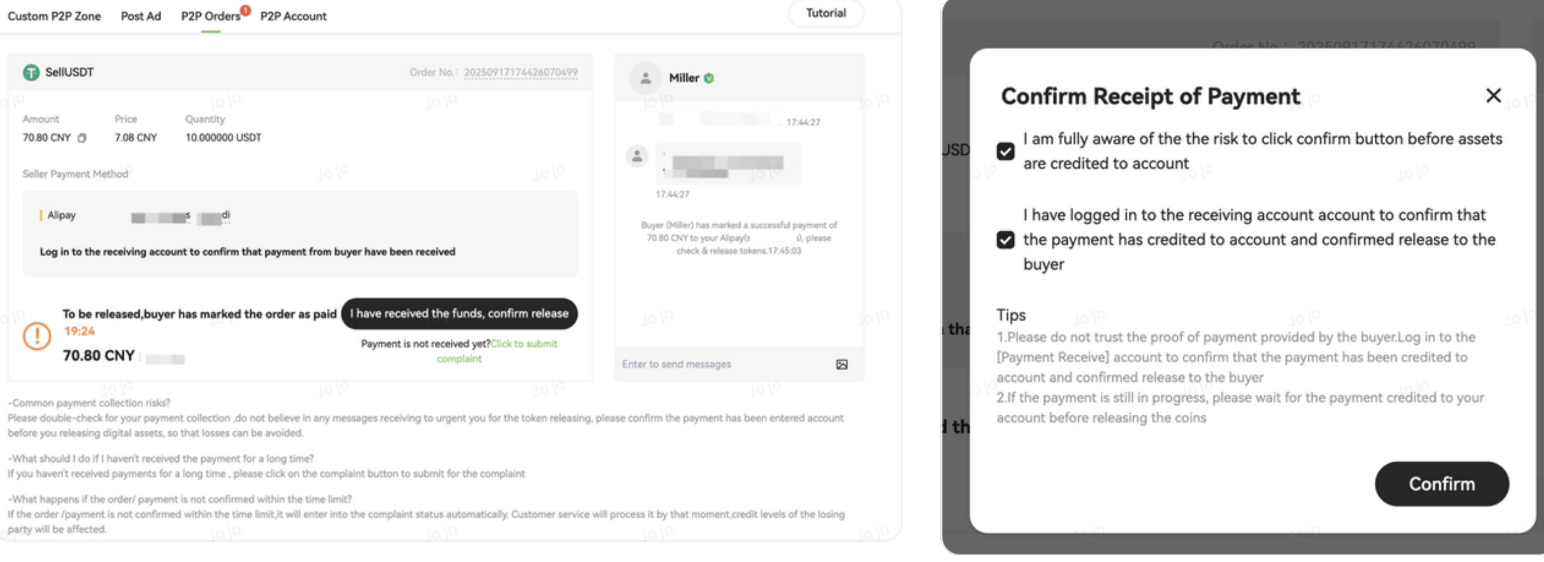
Task: Click the submit complaint link
Action: click(x=523, y=344)
